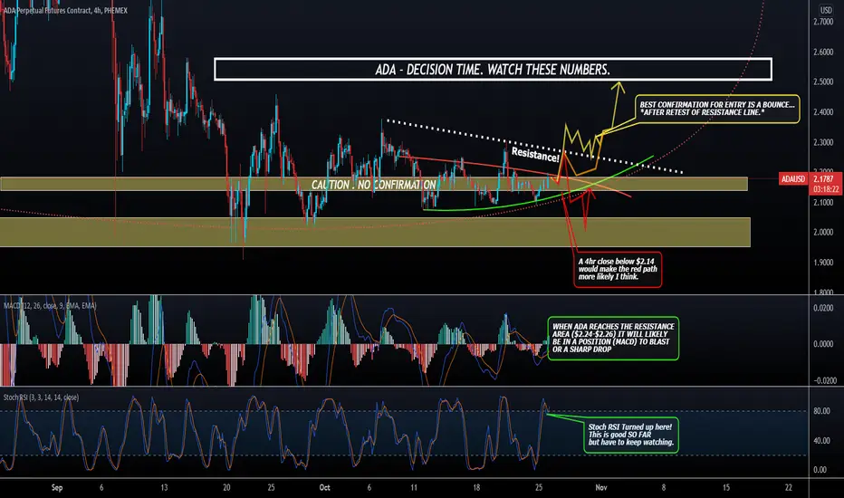Click the 1.9000 price axis label
Screen dimensions: 844x498
tap(823, 263)
